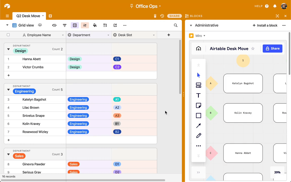Open the row coloring paint bucket
Viewport: 291px width, 182px height.
coord(95,25)
